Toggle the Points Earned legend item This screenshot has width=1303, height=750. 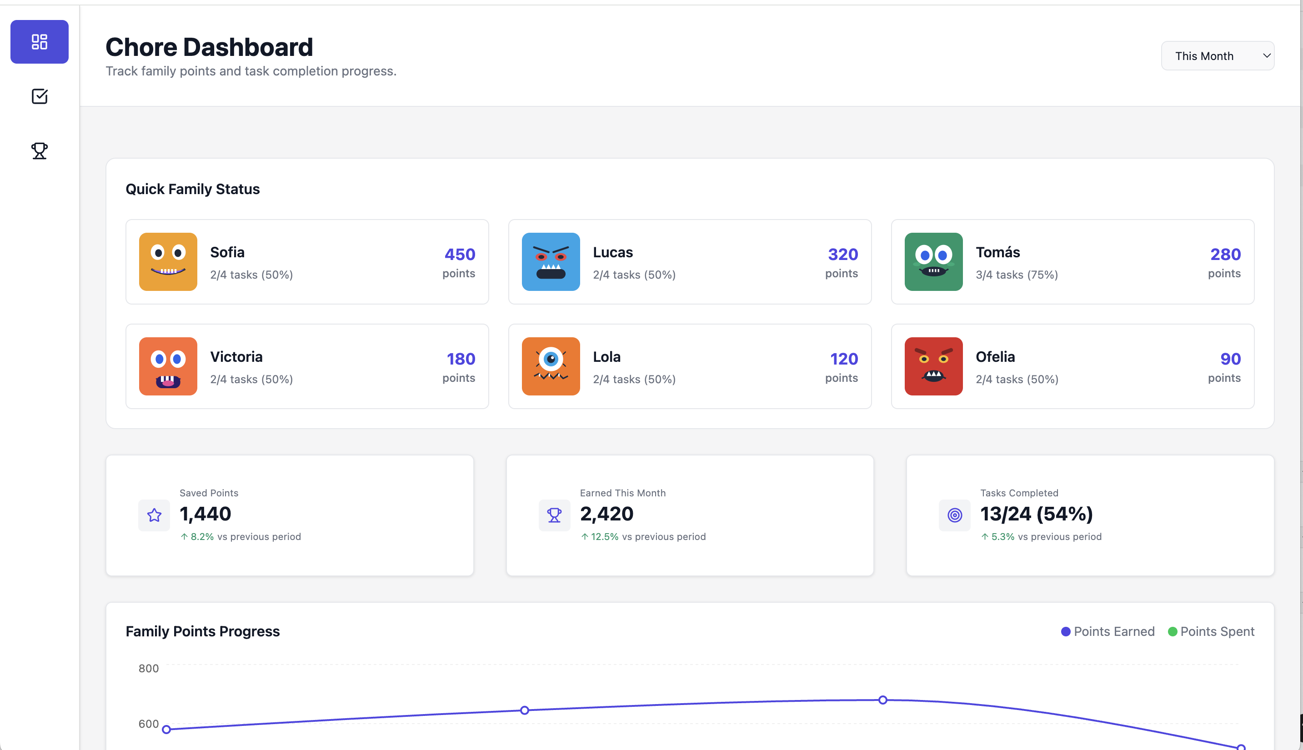[1113, 631]
